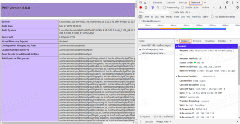This screenshot has height=124, width=240.
Task: Show more DevTools panels via double chevron
Action: tap(205, 2)
